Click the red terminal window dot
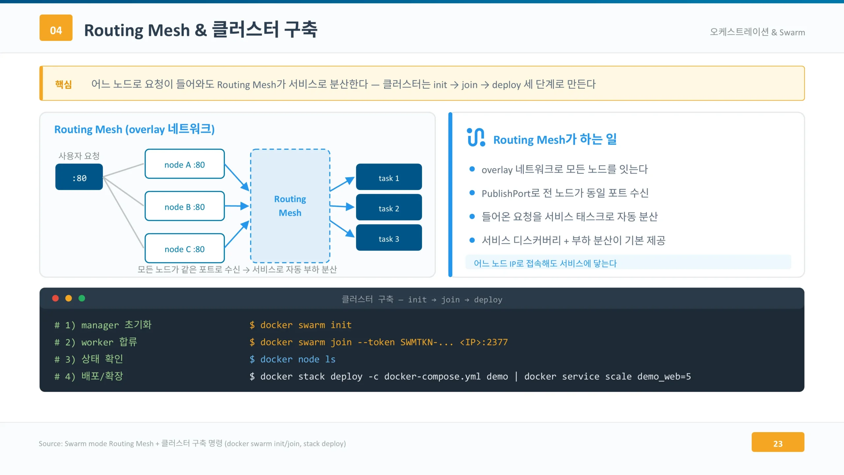Image resolution: width=844 pixels, height=475 pixels. 55,298
